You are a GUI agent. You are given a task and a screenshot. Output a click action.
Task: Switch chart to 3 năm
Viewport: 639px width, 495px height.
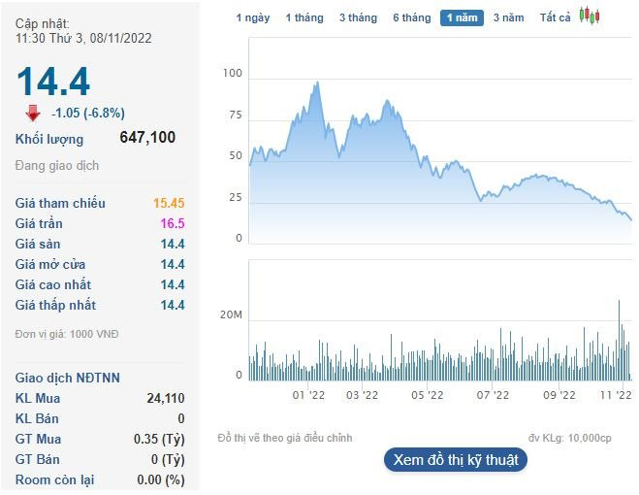[x=508, y=17]
